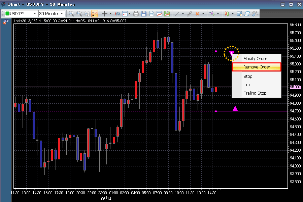Expand the delete objects dropdown arrow
Viewport: 303px width, 202px height.
[203, 14]
